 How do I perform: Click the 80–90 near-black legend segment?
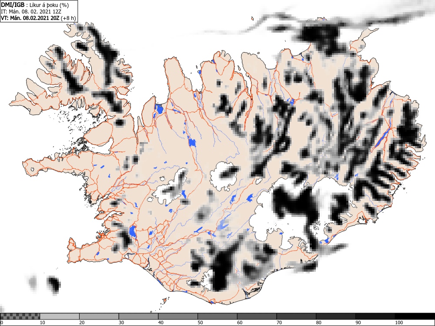coord(335,316)
